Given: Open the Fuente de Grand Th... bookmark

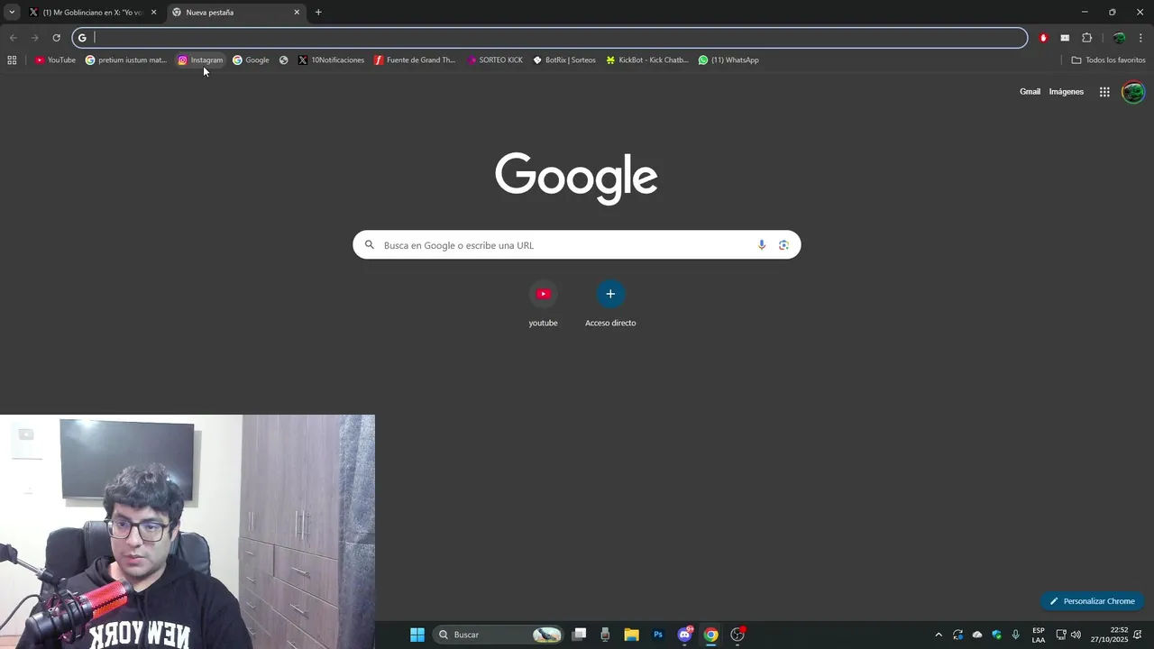Looking at the screenshot, I should (x=415, y=60).
